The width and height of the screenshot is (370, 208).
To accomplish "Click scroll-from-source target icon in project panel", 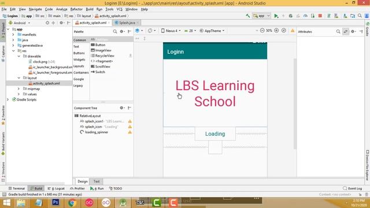I will point(47,23).
